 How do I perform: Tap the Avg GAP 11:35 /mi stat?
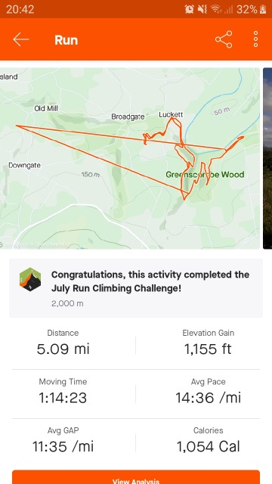pyautogui.click(x=63, y=440)
